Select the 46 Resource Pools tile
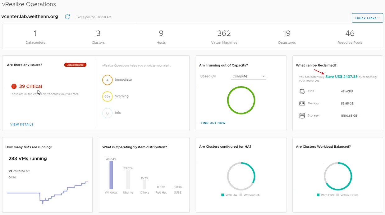This screenshot has width=385, height=215. coord(350,37)
